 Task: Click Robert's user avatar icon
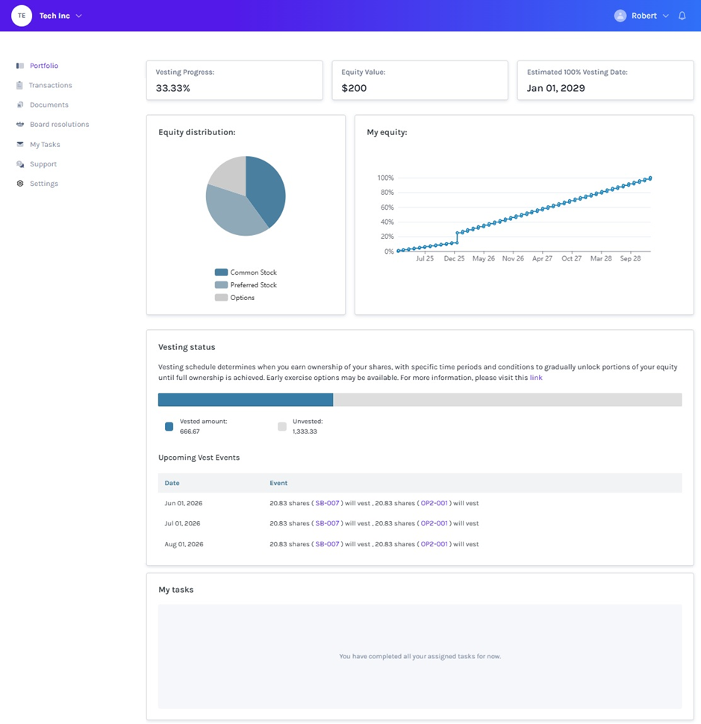pyautogui.click(x=620, y=16)
